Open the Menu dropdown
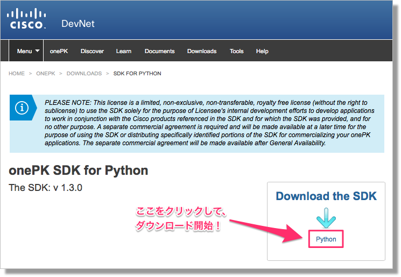This screenshot has height=277, width=401. 26,51
